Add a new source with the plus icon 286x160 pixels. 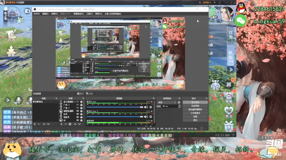tap(61, 124)
